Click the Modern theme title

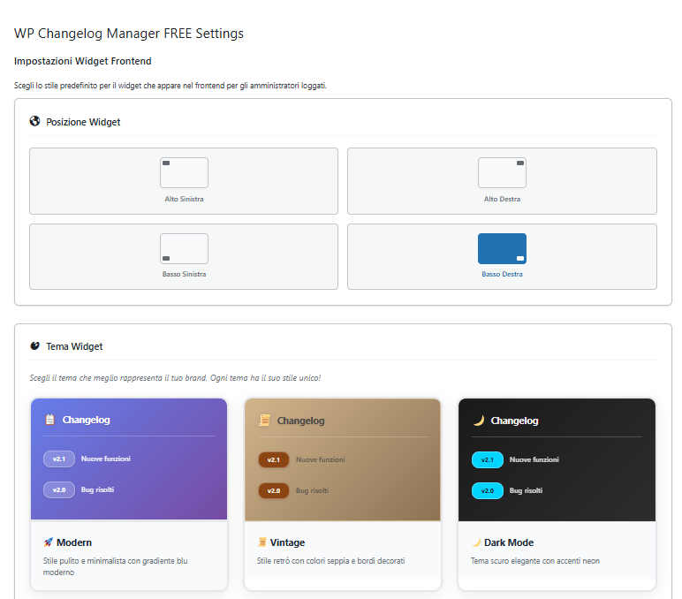click(x=74, y=542)
